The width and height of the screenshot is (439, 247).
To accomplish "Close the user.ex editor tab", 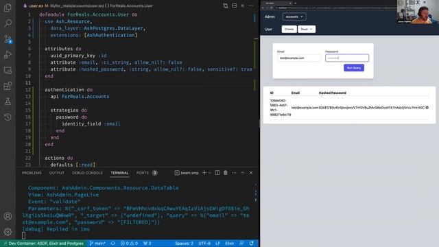I will [242, 5].
